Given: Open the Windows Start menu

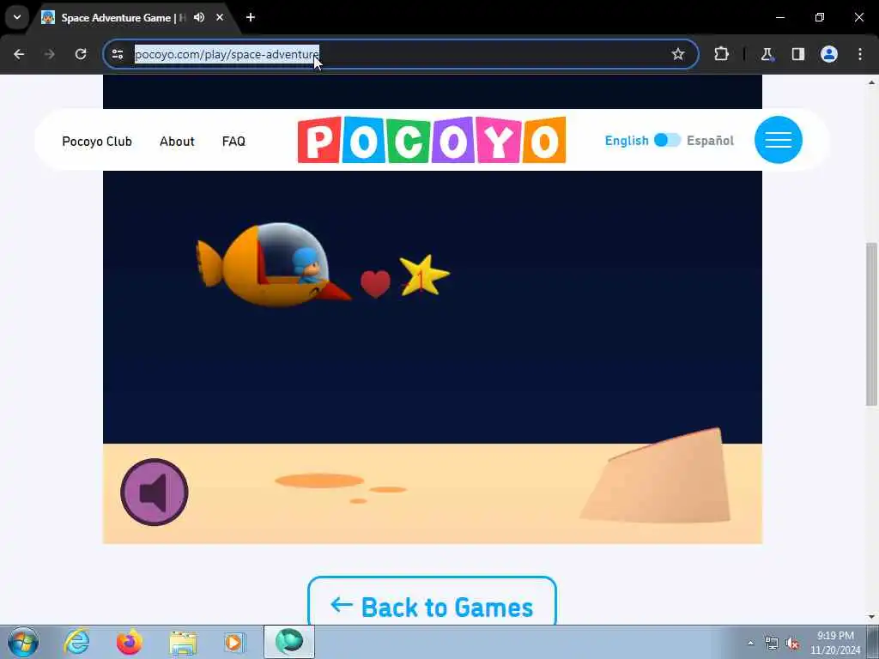Looking at the screenshot, I should (x=23, y=642).
